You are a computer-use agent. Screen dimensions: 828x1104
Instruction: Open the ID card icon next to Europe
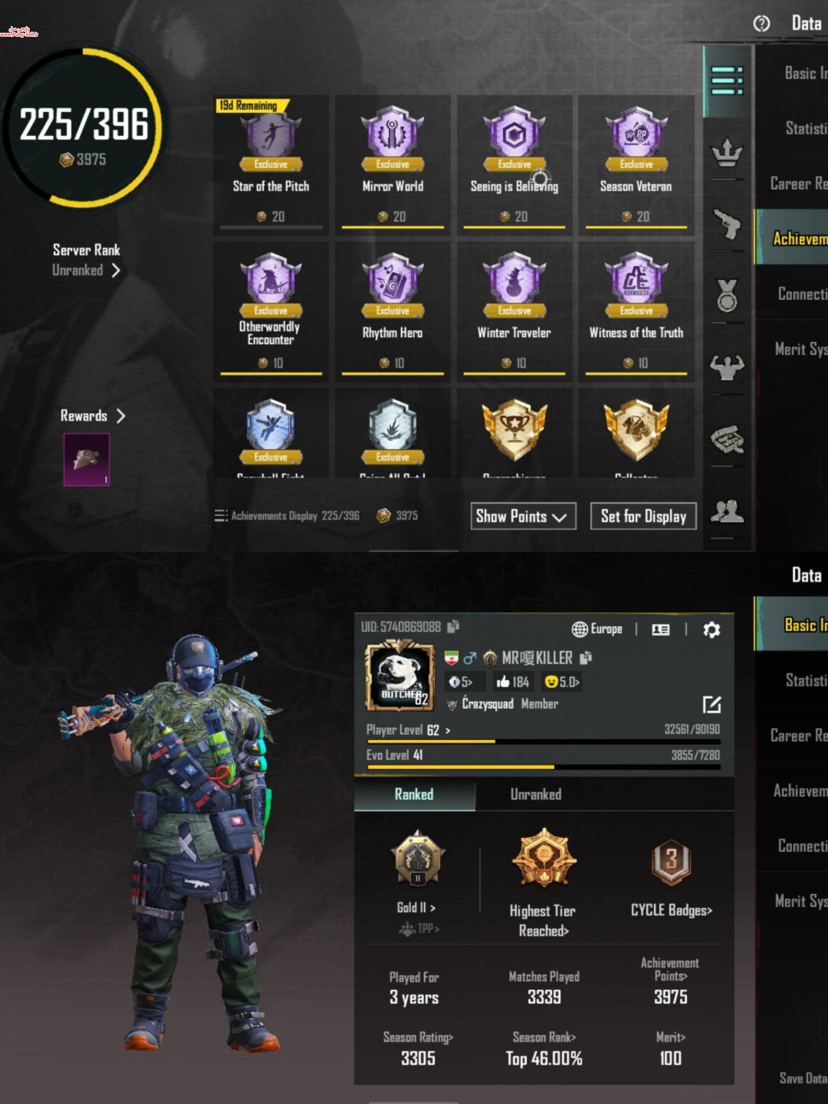click(x=661, y=629)
